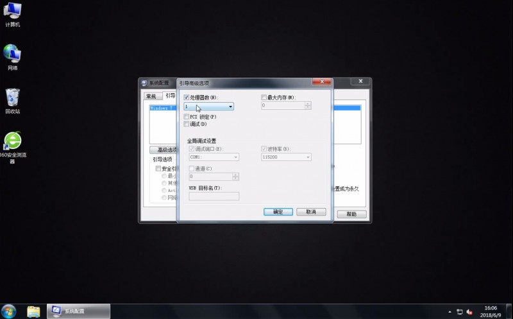Click the maximum memory spinner arrows
This screenshot has height=319, width=513.
[x=308, y=105]
